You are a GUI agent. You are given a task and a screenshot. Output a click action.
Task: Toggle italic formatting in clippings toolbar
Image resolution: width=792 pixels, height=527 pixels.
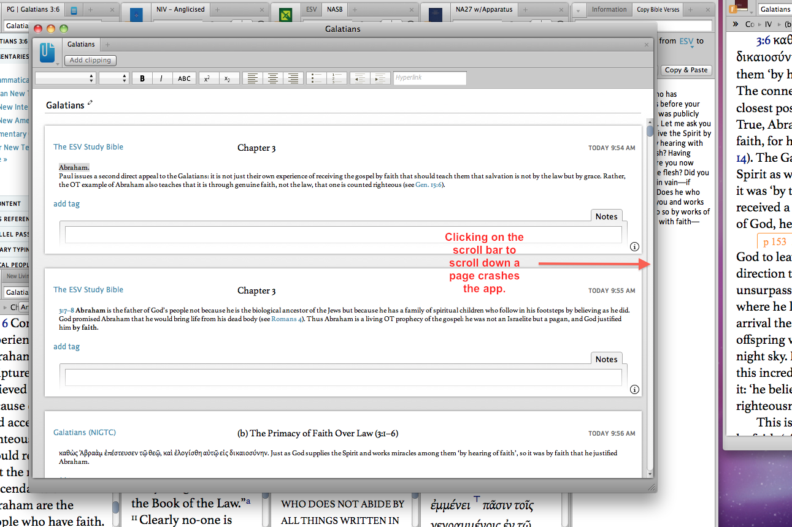click(x=162, y=78)
